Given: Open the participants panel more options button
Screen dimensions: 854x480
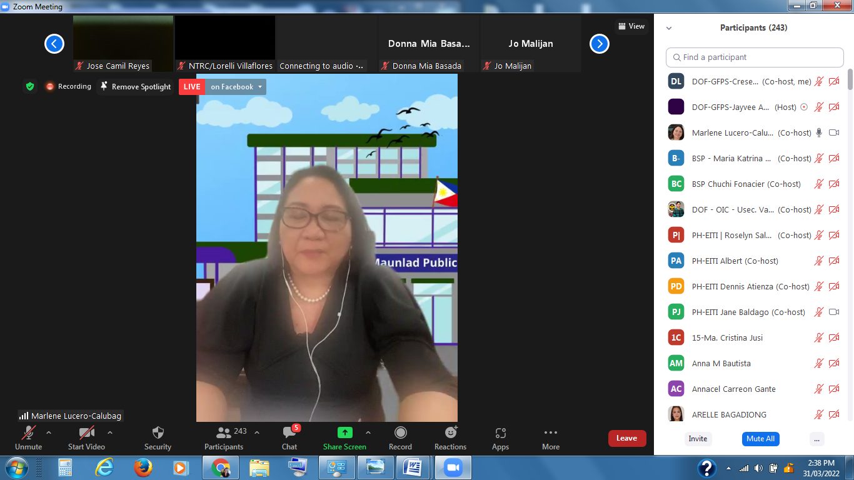Looking at the screenshot, I should point(817,439).
